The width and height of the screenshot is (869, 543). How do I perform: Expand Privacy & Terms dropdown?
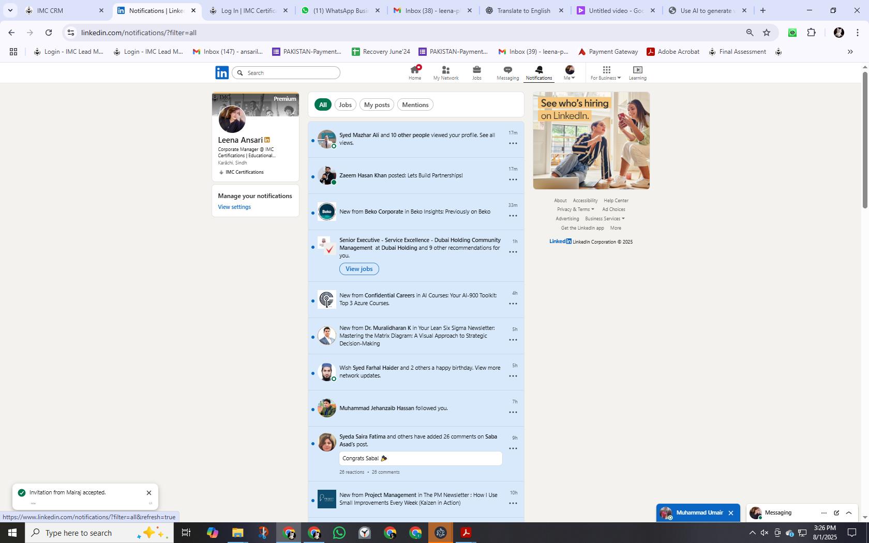click(x=576, y=209)
